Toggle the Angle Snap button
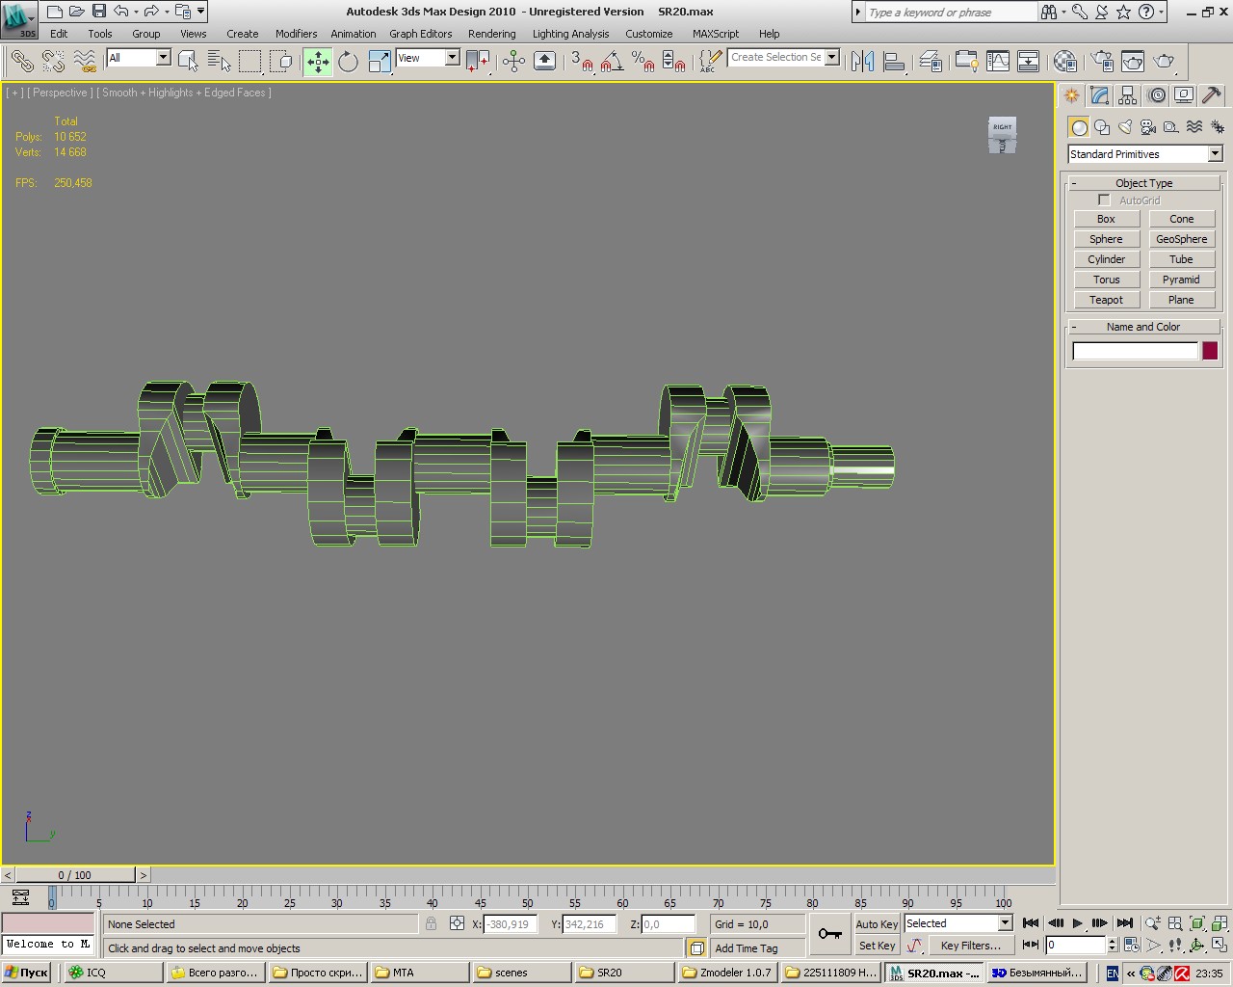Screen dimensions: 1233x987 (612, 62)
